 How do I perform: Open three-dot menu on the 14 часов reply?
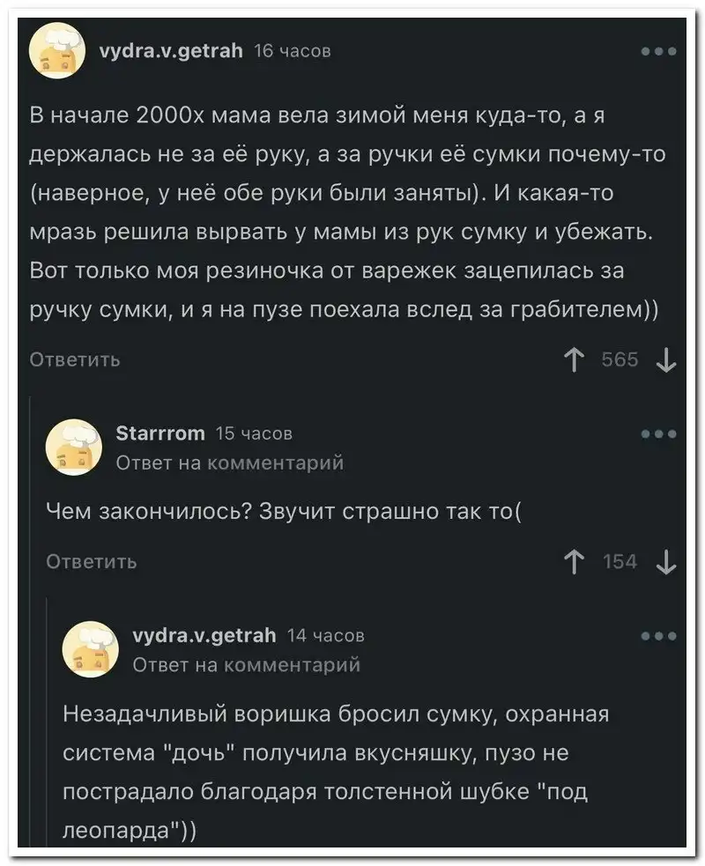[x=658, y=635]
